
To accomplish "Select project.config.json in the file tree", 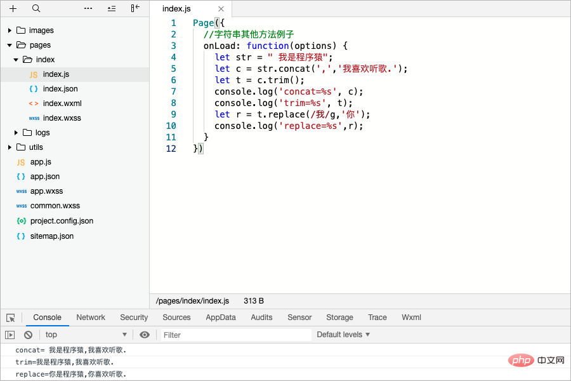I will (62, 221).
